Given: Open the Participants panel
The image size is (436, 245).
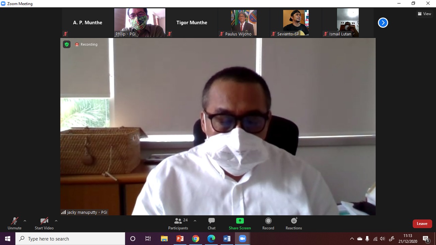Looking at the screenshot, I should (178, 224).
